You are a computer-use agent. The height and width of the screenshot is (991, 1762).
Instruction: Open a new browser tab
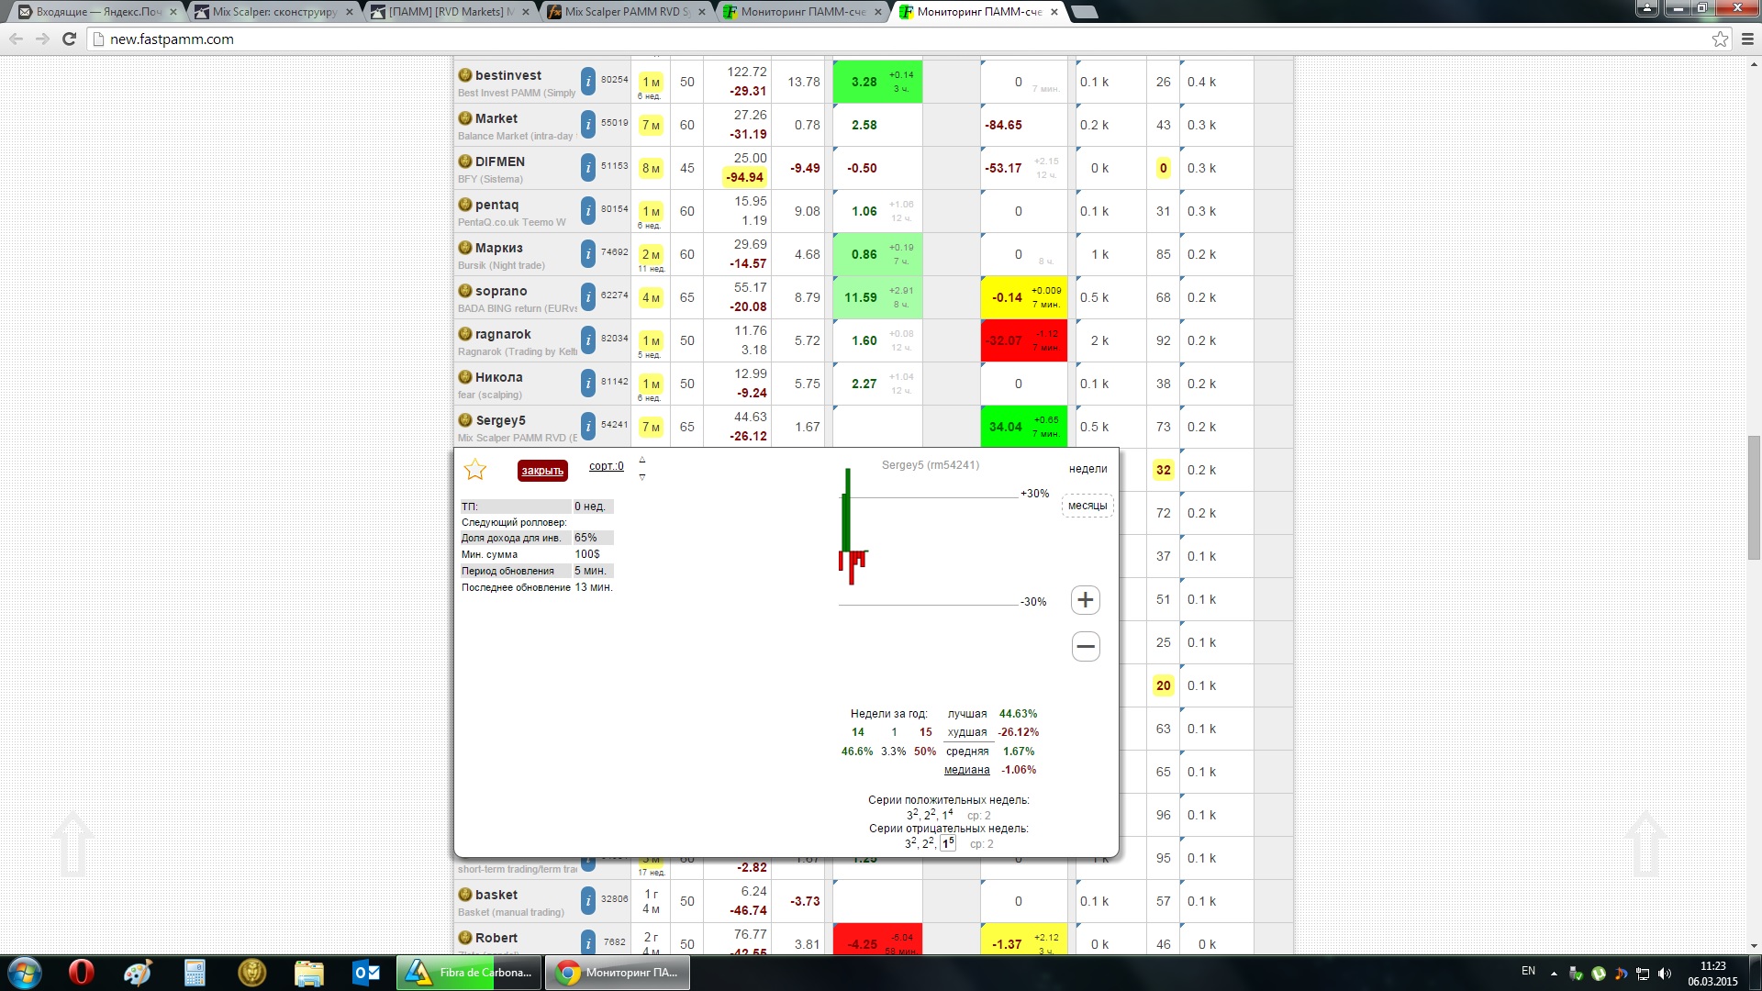[x=1084, y=12]
